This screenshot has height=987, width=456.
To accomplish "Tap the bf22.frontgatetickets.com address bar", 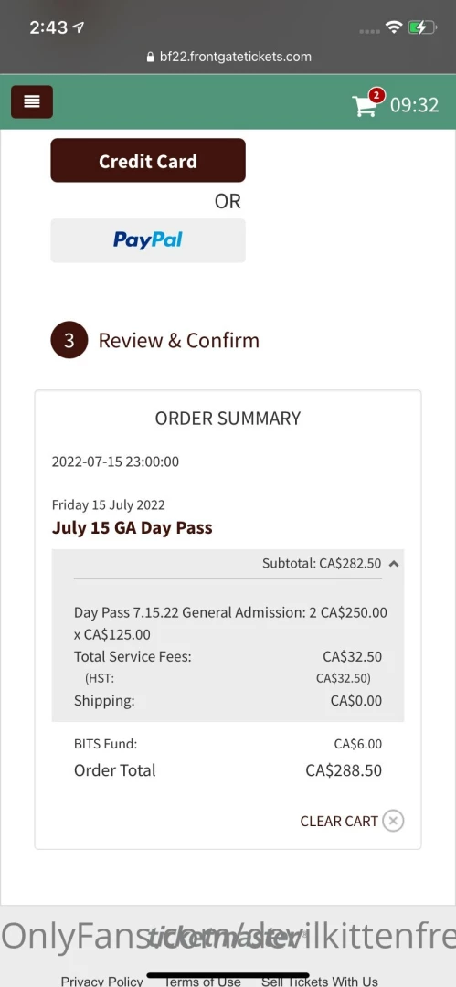I will pos(228,57).
